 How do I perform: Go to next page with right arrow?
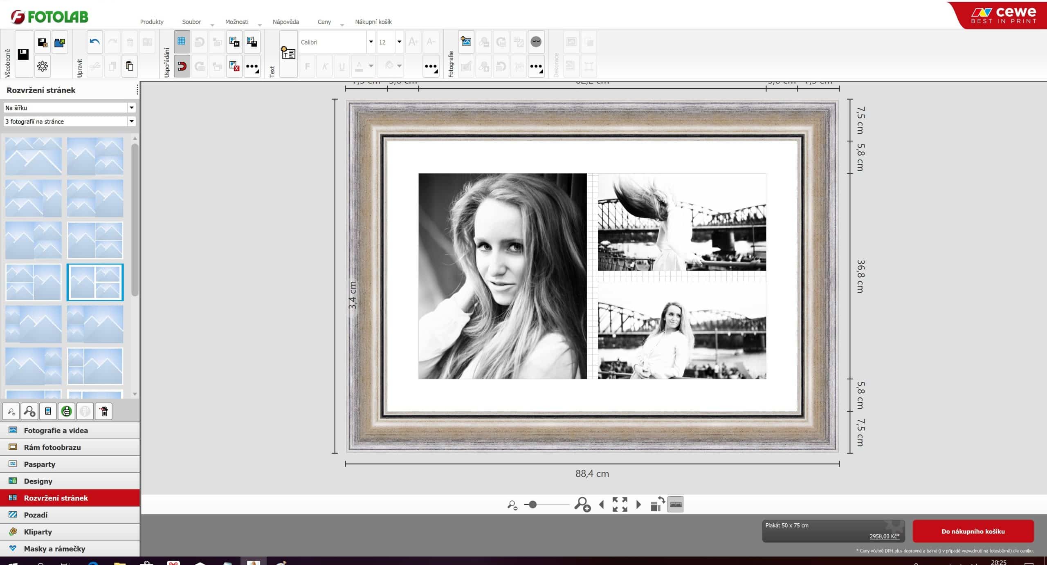[638, 504]
